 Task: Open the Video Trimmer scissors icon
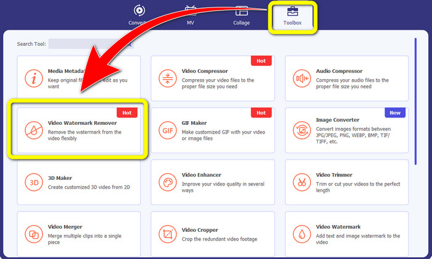pos(301,182)
